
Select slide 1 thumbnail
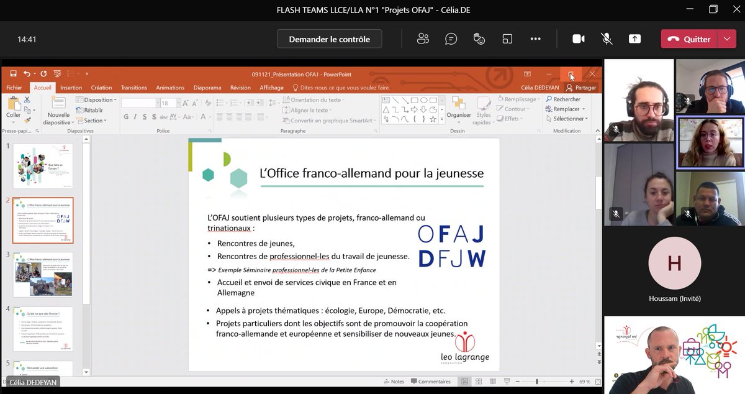[x=43, y=165]
